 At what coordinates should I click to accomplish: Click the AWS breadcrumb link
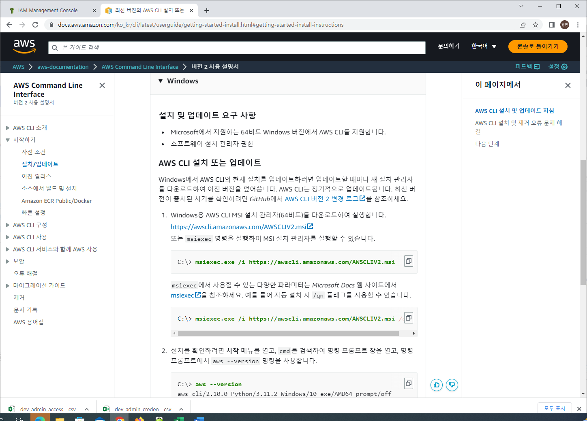click(x=18, y=67)
